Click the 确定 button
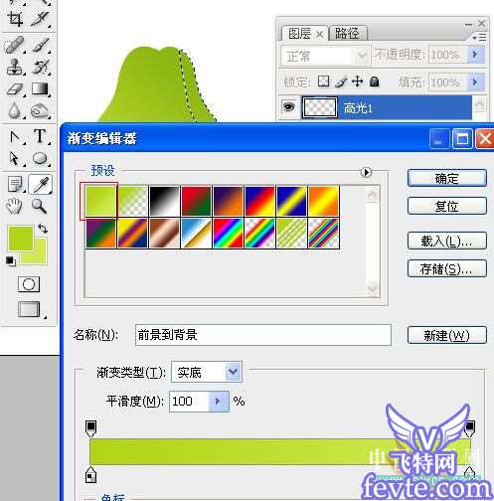Viewport: 494px width, 501px height. point(447,178)
